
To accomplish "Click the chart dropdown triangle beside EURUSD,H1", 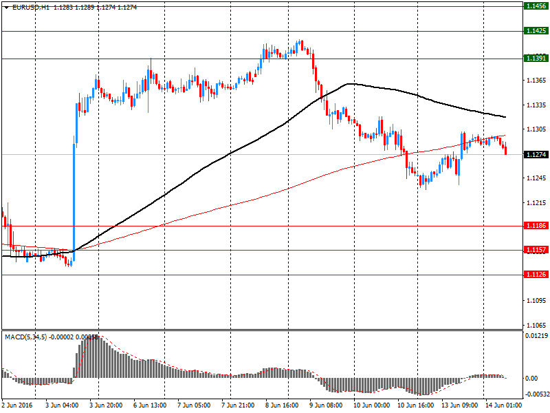I will pyautogui.click(x=7, y=8).
